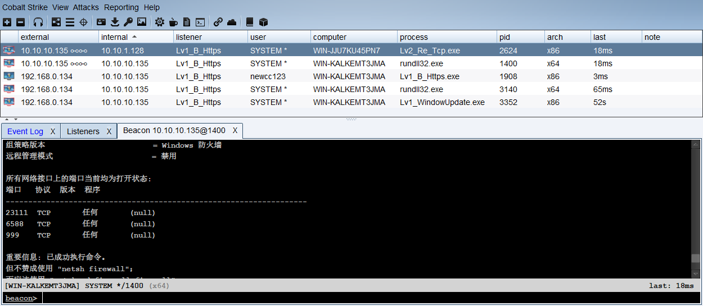Sort by the process column header
The height and width of the screenshot is (306, 703).
[447, 37]
